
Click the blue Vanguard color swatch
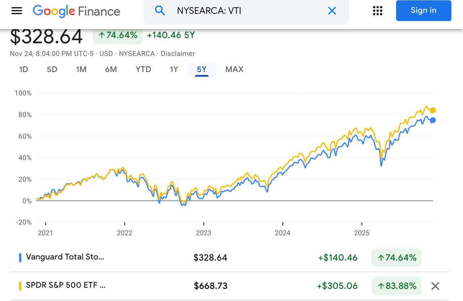(20, 258)
